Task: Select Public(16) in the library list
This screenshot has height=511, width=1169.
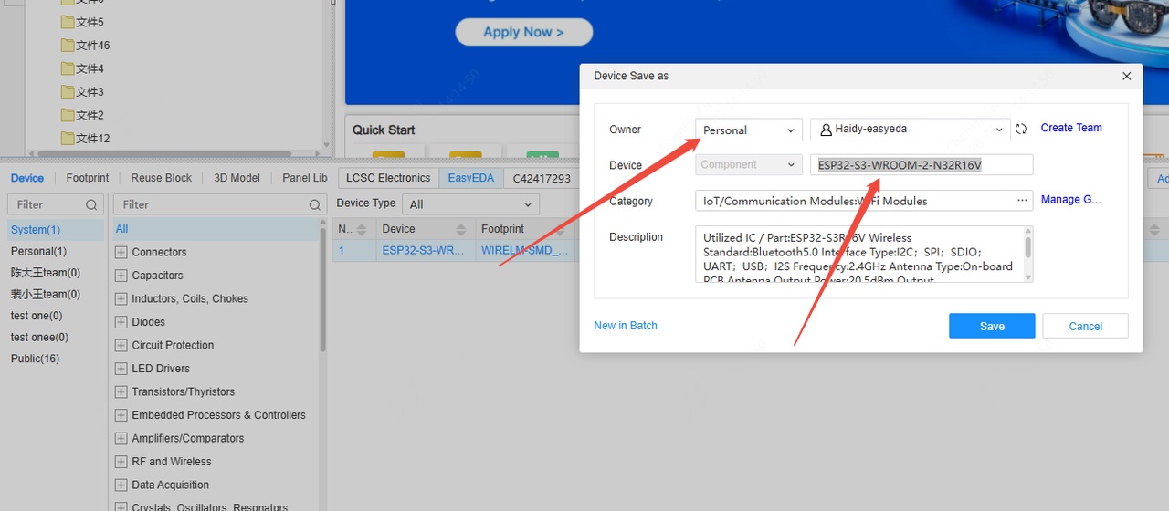Action: [35, 359]
